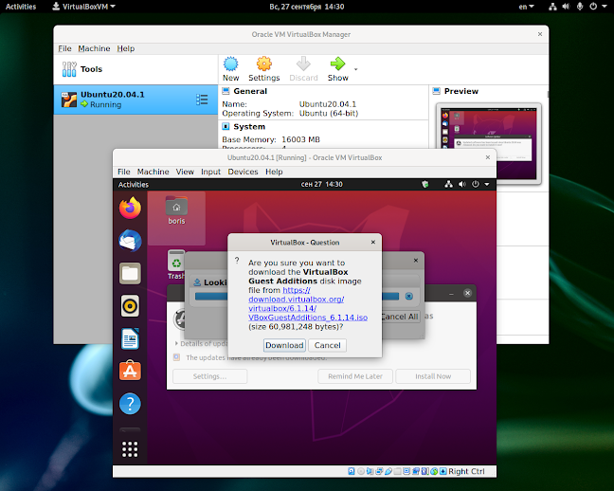Open Show Applications grid in the guest dock
The image size is (614, 491).
(x=130, y=449)
